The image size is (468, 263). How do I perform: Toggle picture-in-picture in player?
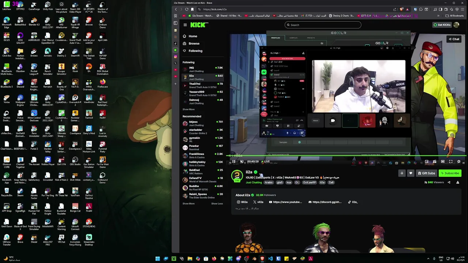(427, 161)
